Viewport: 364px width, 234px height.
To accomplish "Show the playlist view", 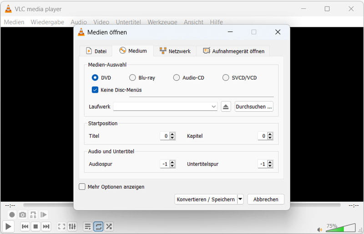I will (87, 226).
